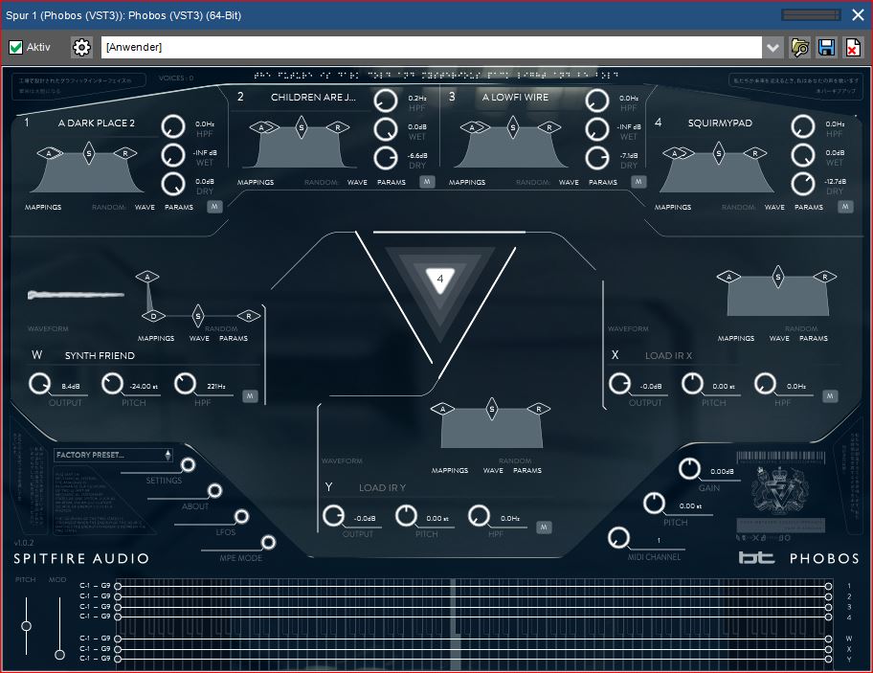Click the Anwender preset name field
Viewport: 873px width, 673px height.
tap(432, 47)
